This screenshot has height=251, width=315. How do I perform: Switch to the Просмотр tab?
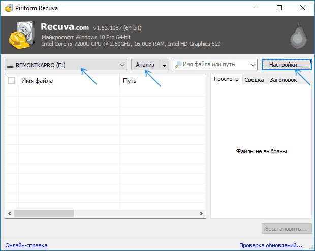[226, 80]
